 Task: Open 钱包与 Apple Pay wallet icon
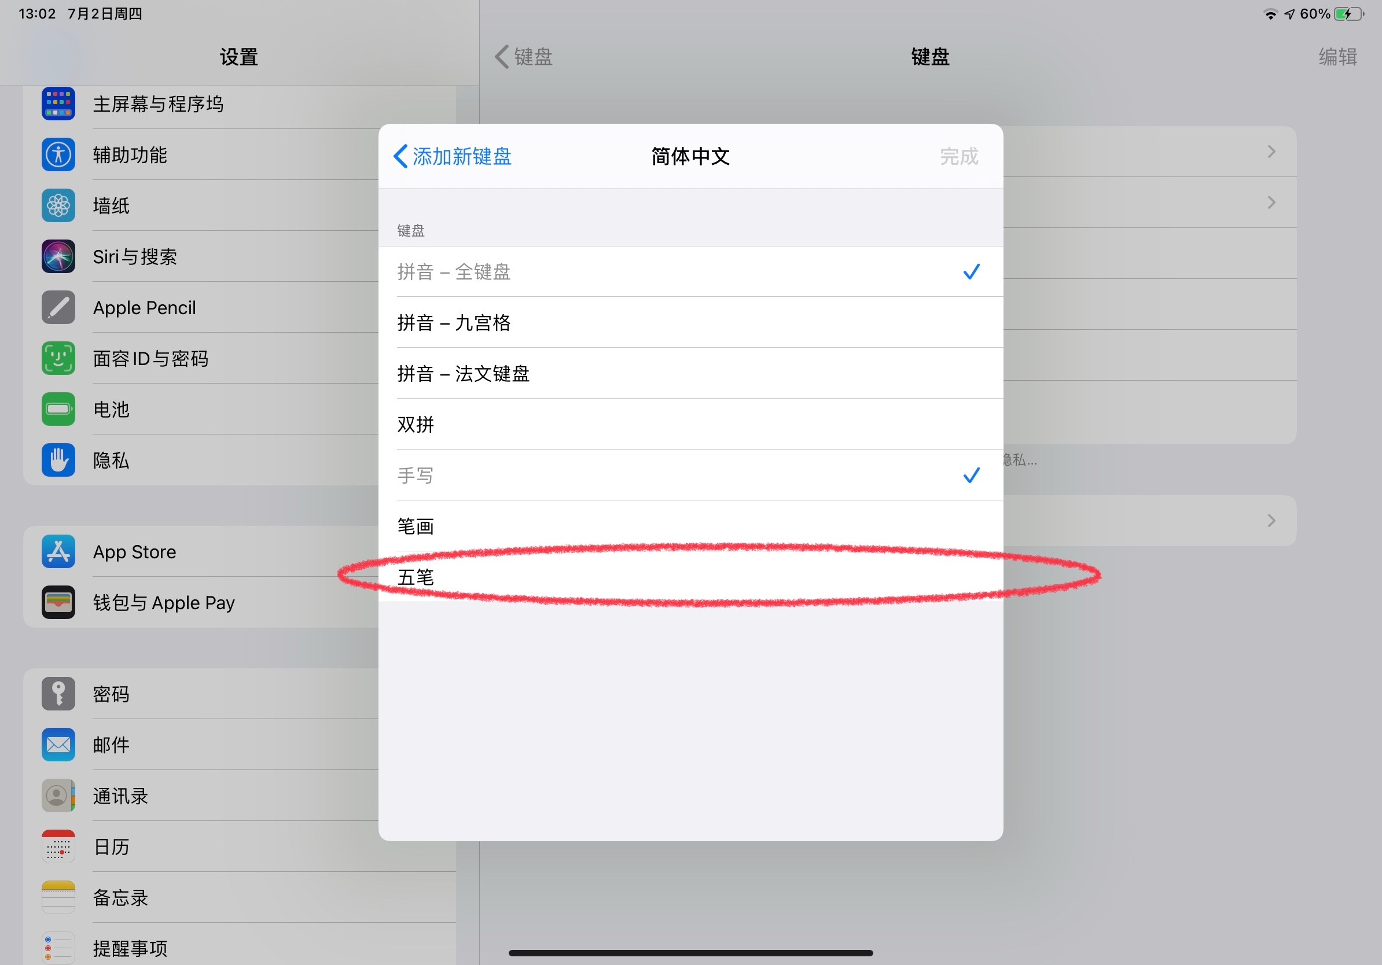pos(58,602)
